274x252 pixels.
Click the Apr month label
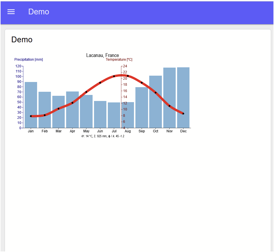coord(72,131)
